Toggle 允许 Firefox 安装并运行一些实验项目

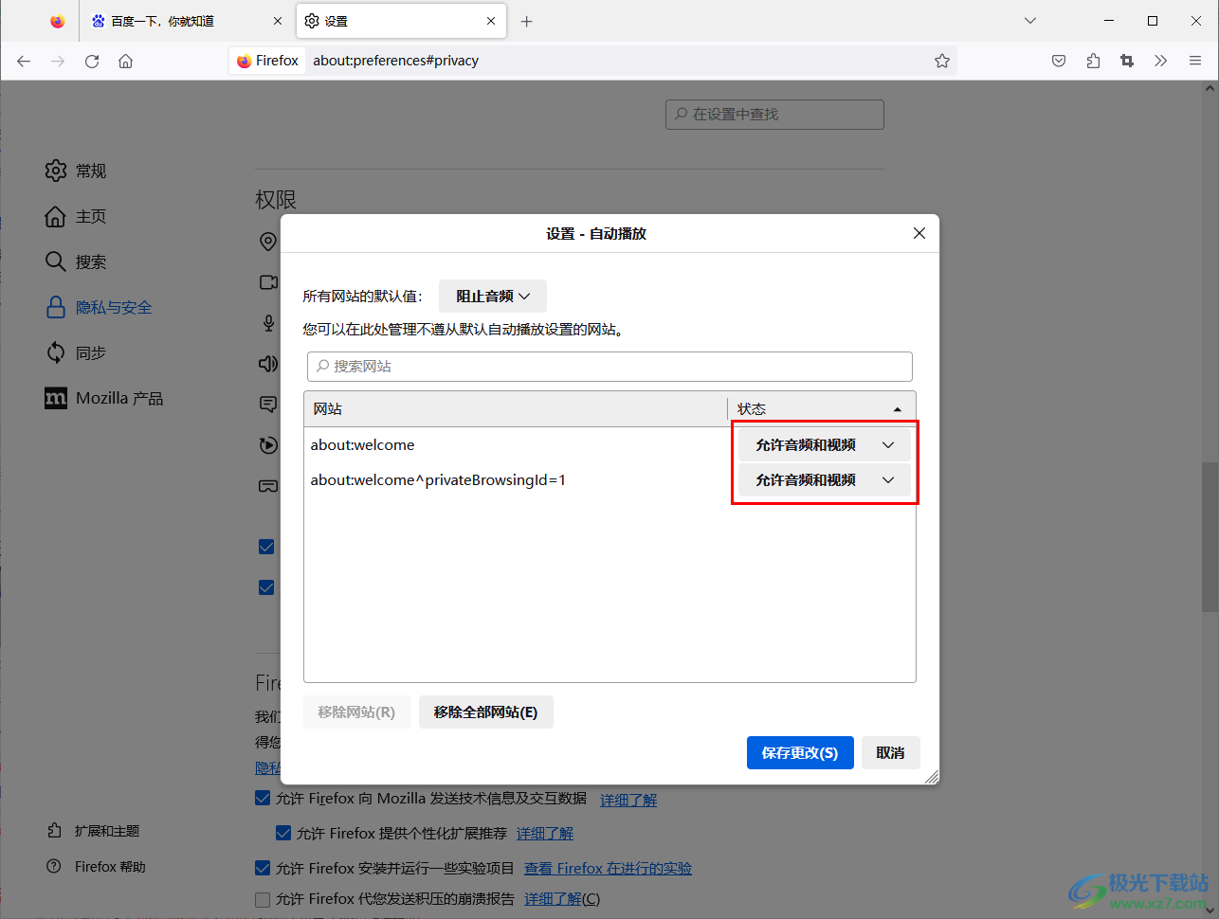(x=263, y=868)
